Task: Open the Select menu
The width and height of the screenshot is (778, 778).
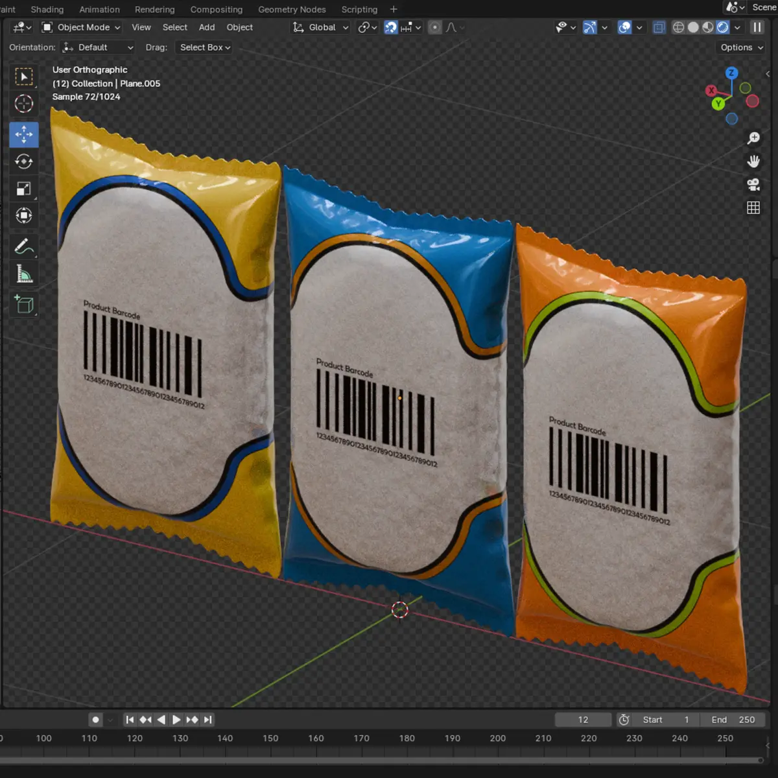Action: [x=174, y=27]
